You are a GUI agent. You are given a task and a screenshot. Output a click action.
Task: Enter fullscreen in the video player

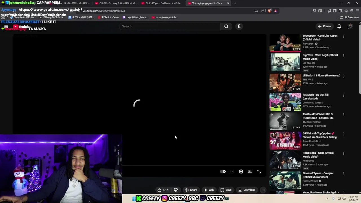point(259,171)
